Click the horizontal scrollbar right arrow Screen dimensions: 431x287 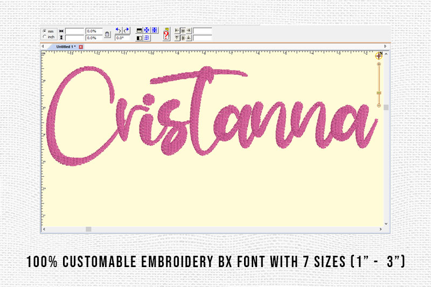381,229
